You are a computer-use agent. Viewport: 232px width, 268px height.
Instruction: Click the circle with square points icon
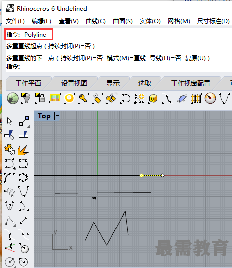24,262
